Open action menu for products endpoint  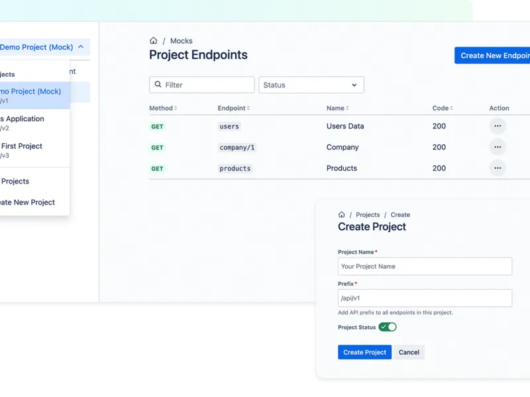[x=498, y=168]
